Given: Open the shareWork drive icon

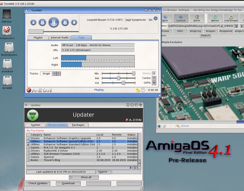Looking at the screenshot, I should (7, 64).
